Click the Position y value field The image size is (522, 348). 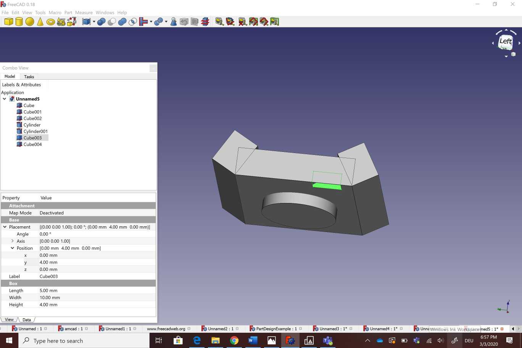tap(97, 263)
